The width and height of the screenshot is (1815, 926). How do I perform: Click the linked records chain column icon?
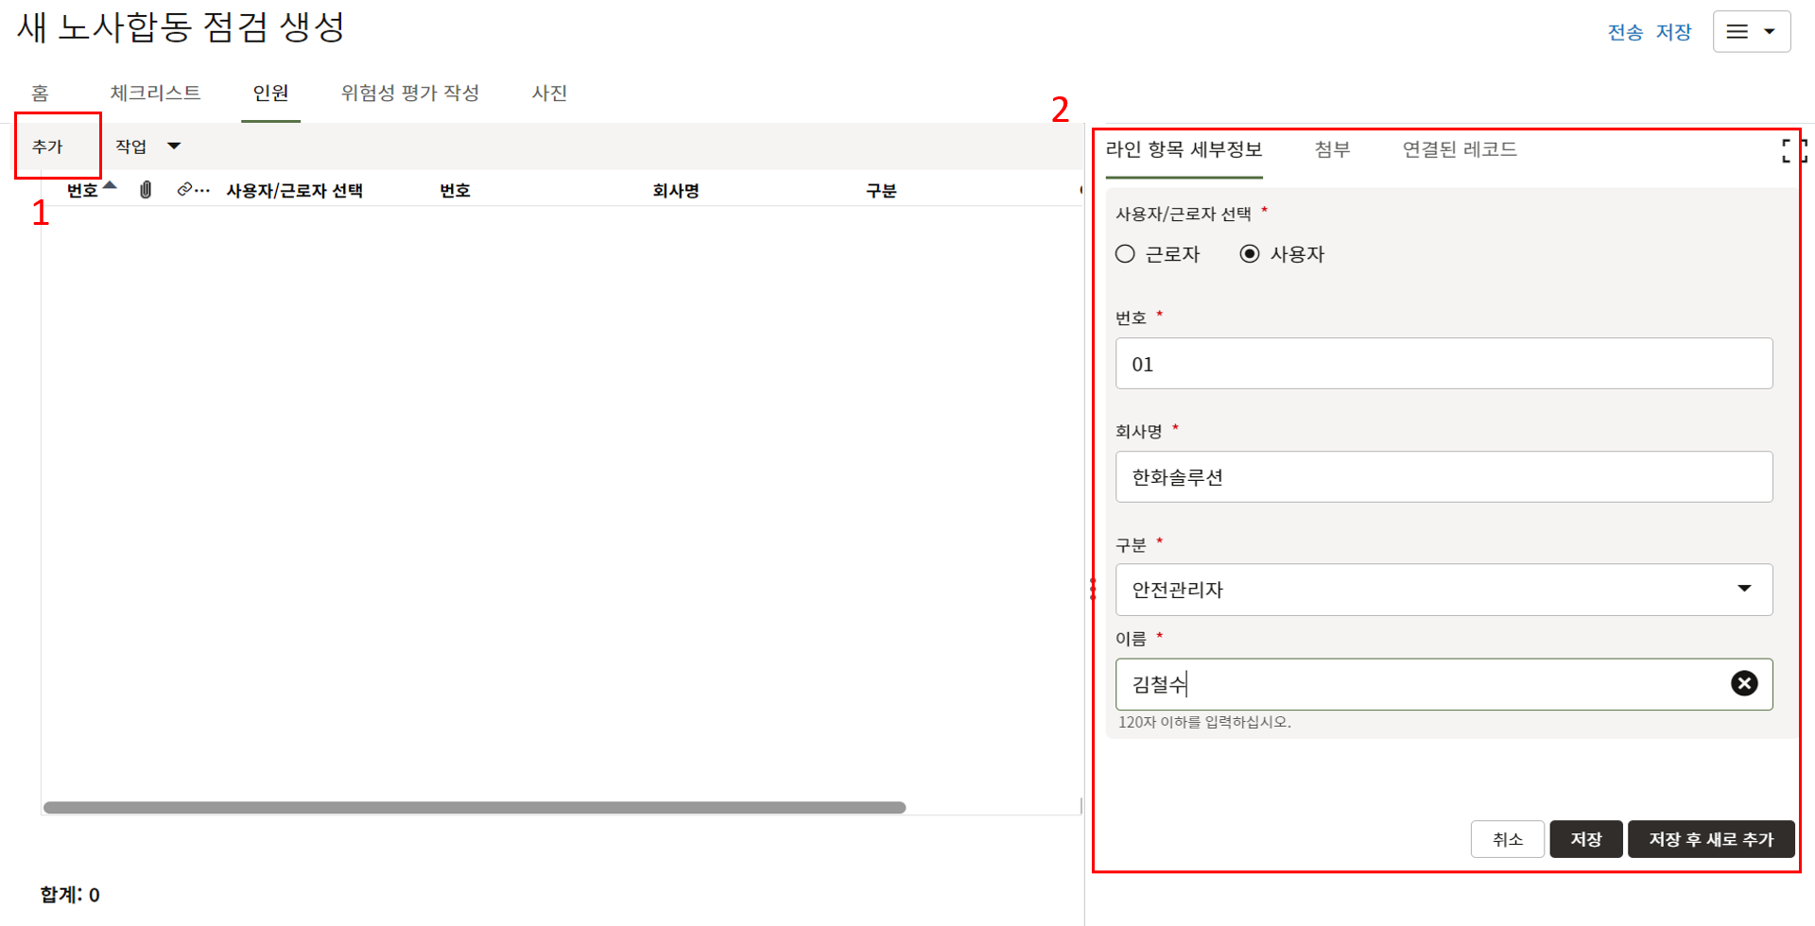click(185, 190)
